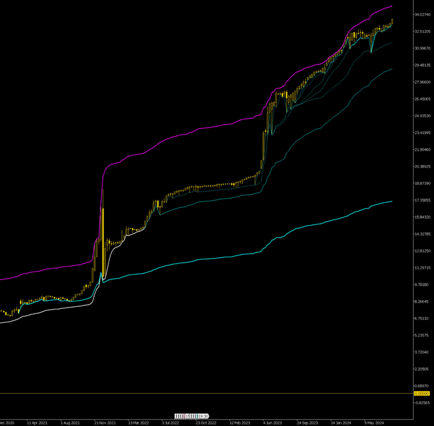This screenshot has width=434, height=426.
Task: Select the 14 Jan 2024 date label
Action: (x=341, y=423)
